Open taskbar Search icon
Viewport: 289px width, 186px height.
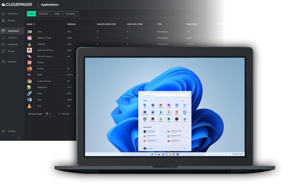[x=156, y=154]
